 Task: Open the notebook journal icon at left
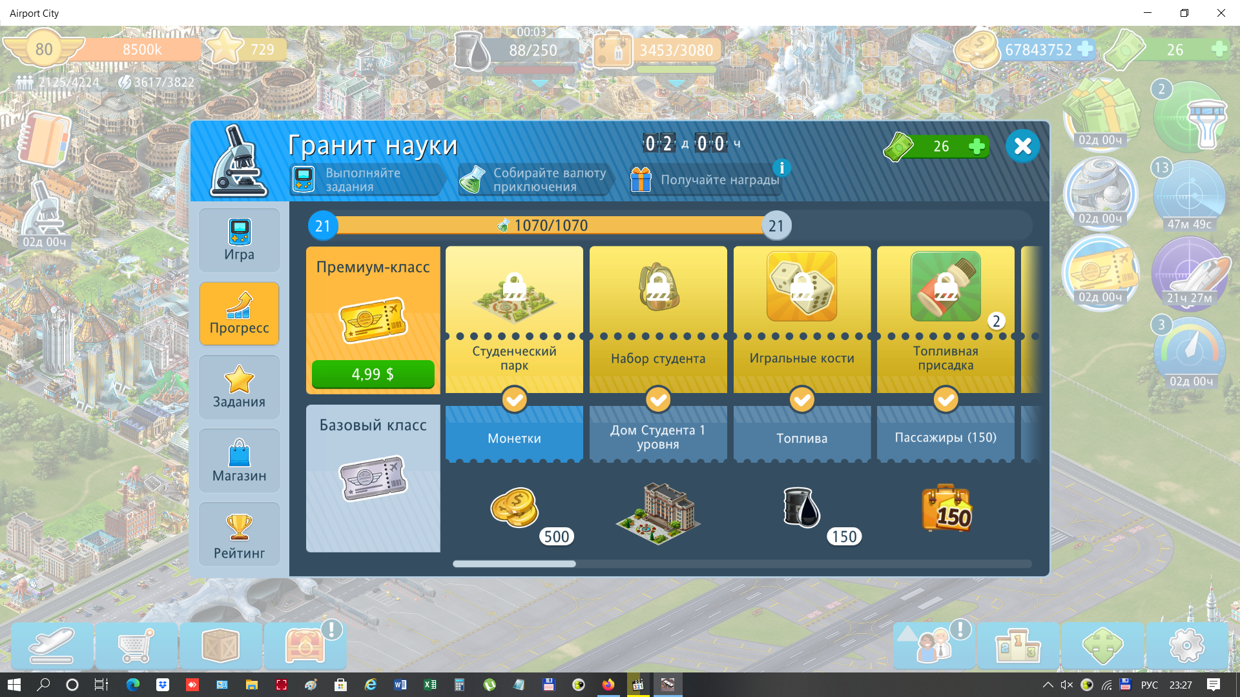[x=44, y=140]
